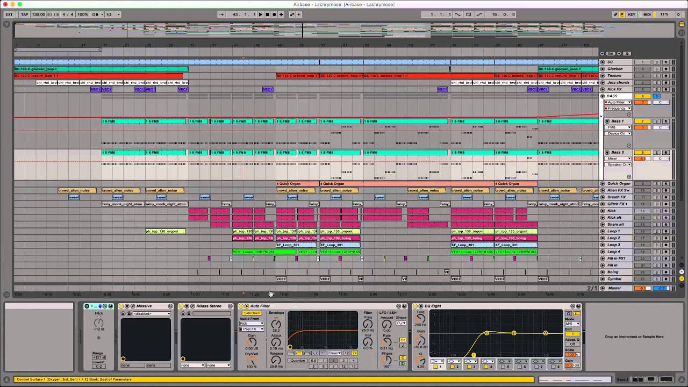Image resolution: width=688 pixels, height=387 pixels.
Task: Adjust the Auto Filter Dry/Wet knob
Action: (x=252, y=360)
